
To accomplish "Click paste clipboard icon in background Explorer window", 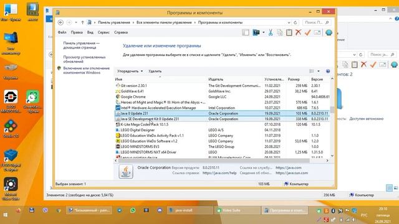I will (x=355, y=65).
